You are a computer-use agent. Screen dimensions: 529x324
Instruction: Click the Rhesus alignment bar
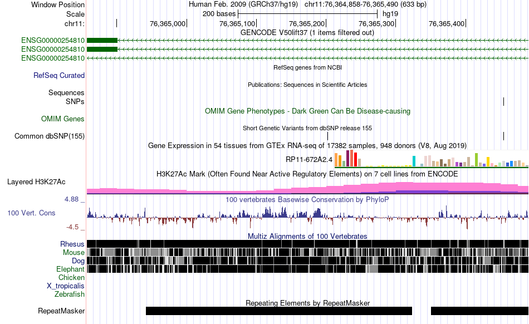307,244
